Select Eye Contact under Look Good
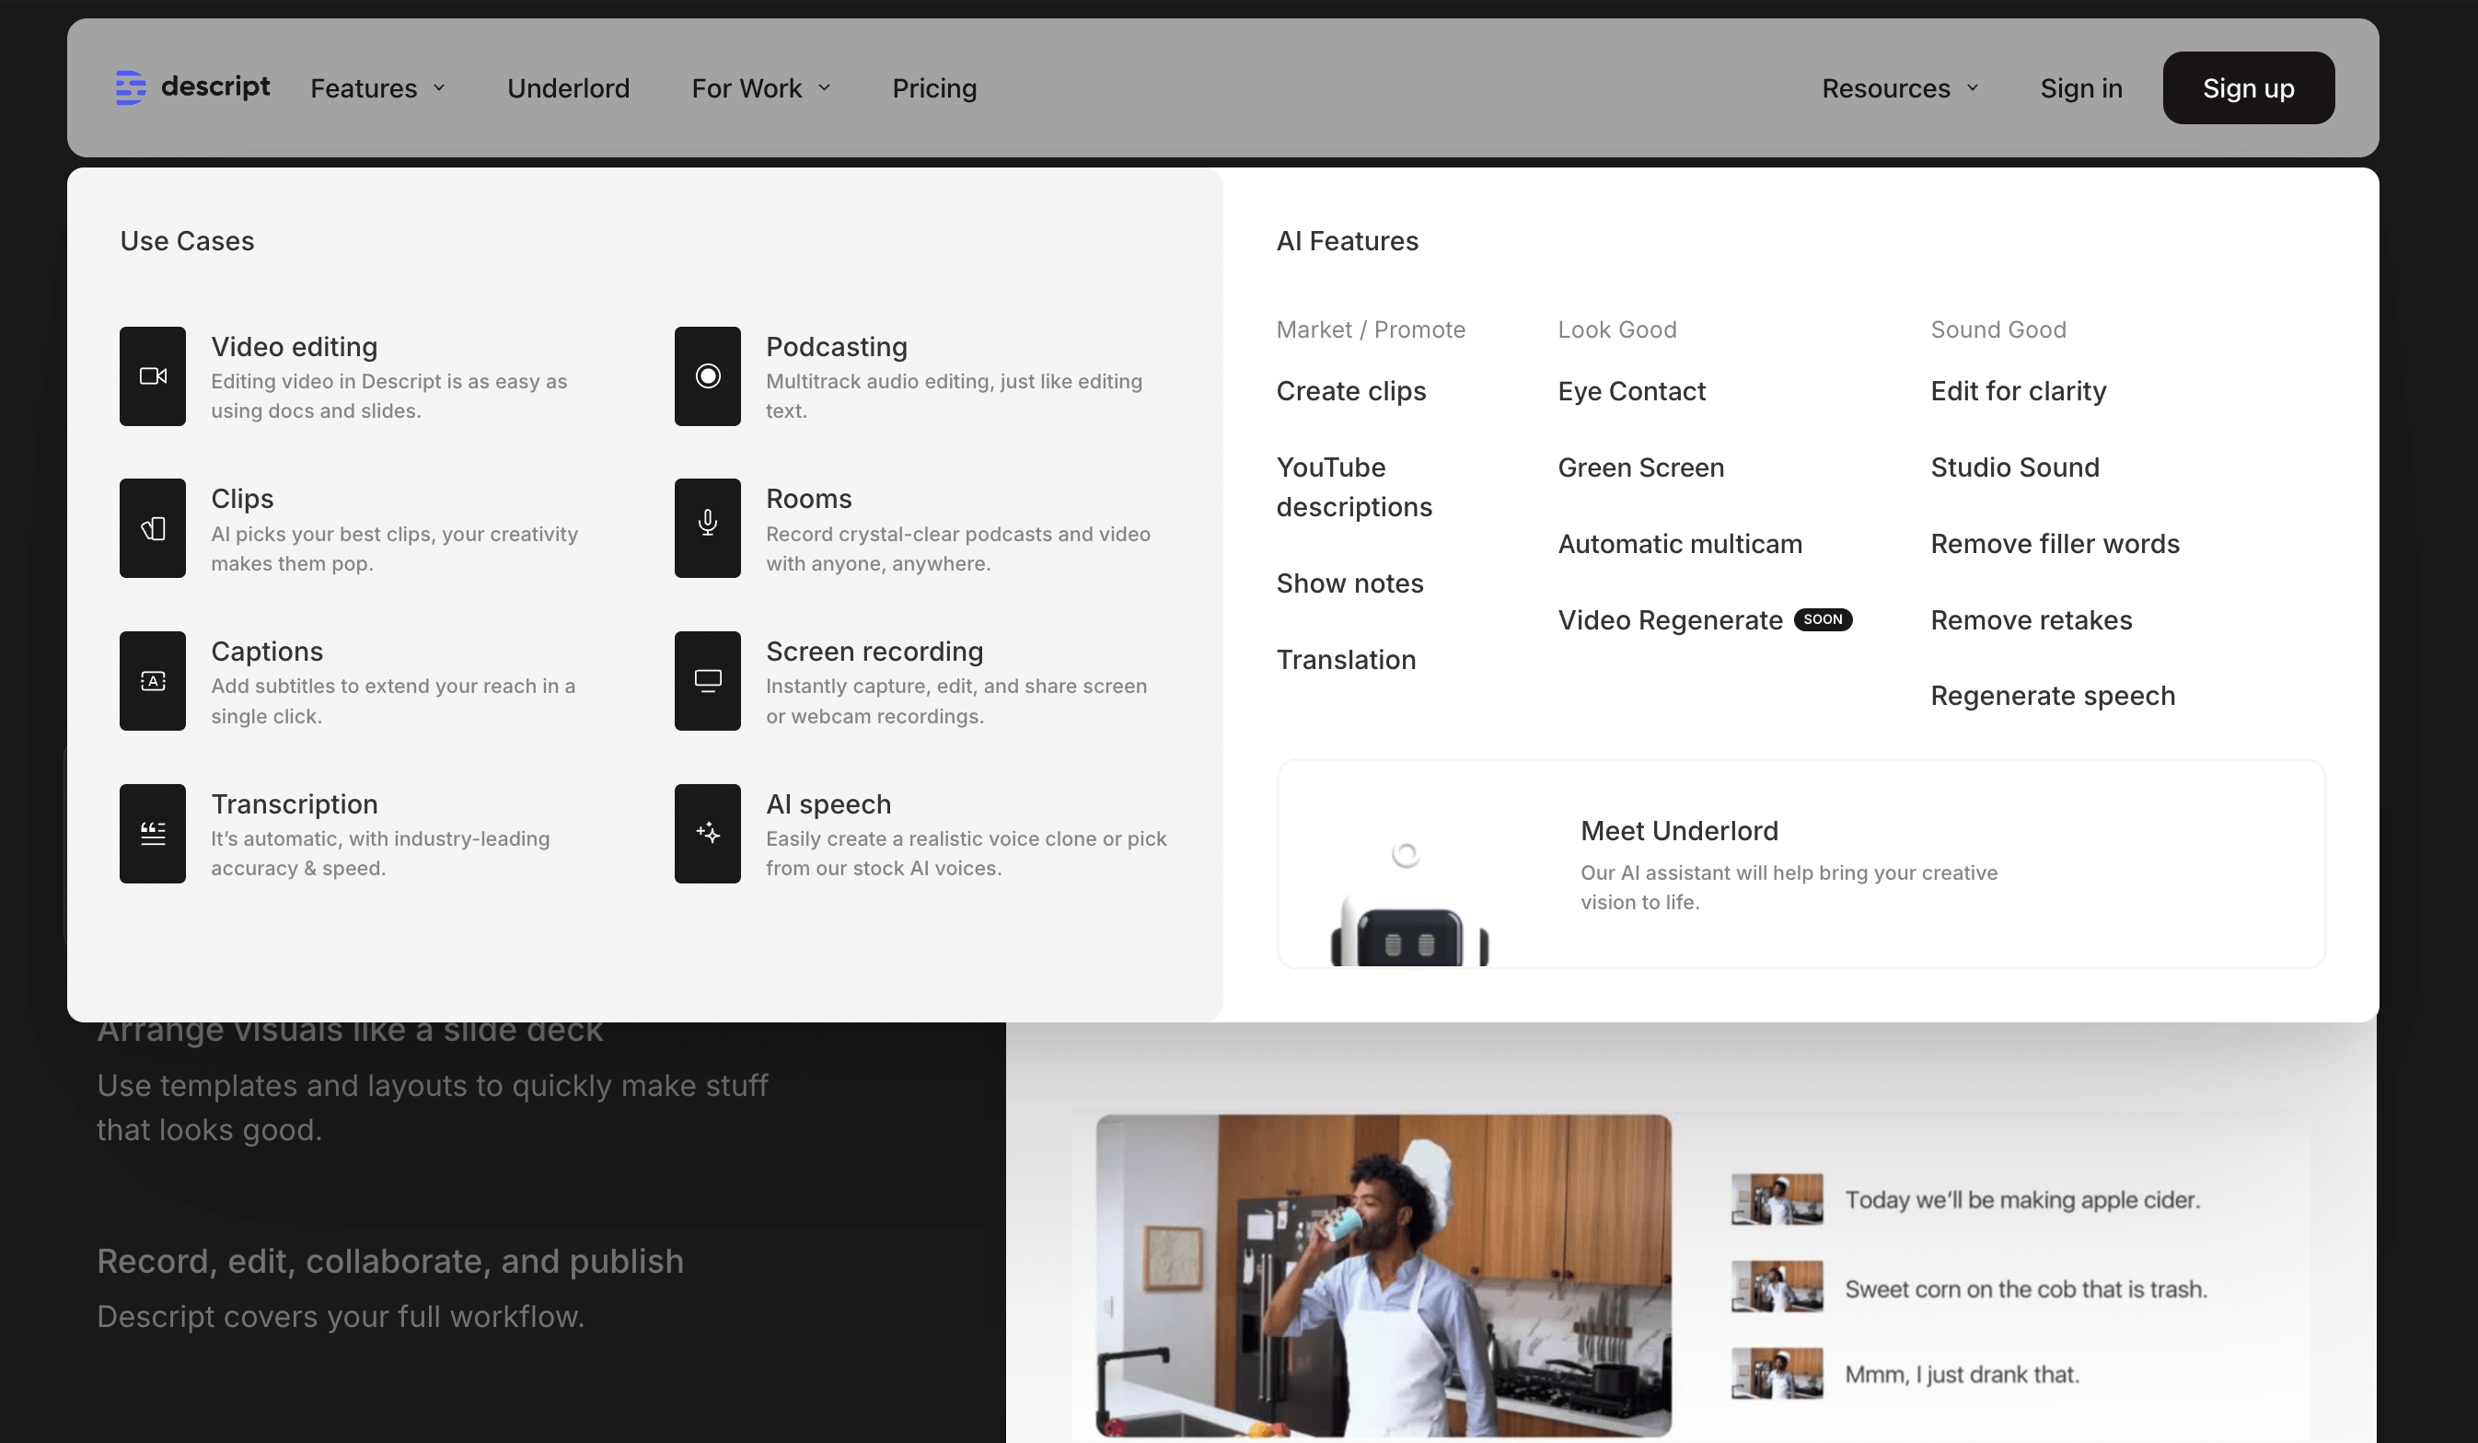The width and height of the screenshot is (2478, 1443). (1631, 391)
